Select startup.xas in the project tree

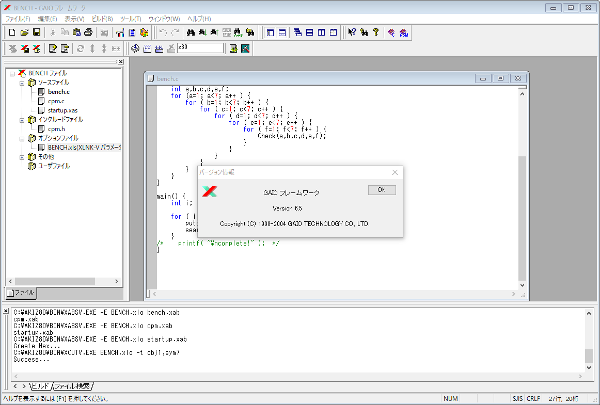click(62, 110)
